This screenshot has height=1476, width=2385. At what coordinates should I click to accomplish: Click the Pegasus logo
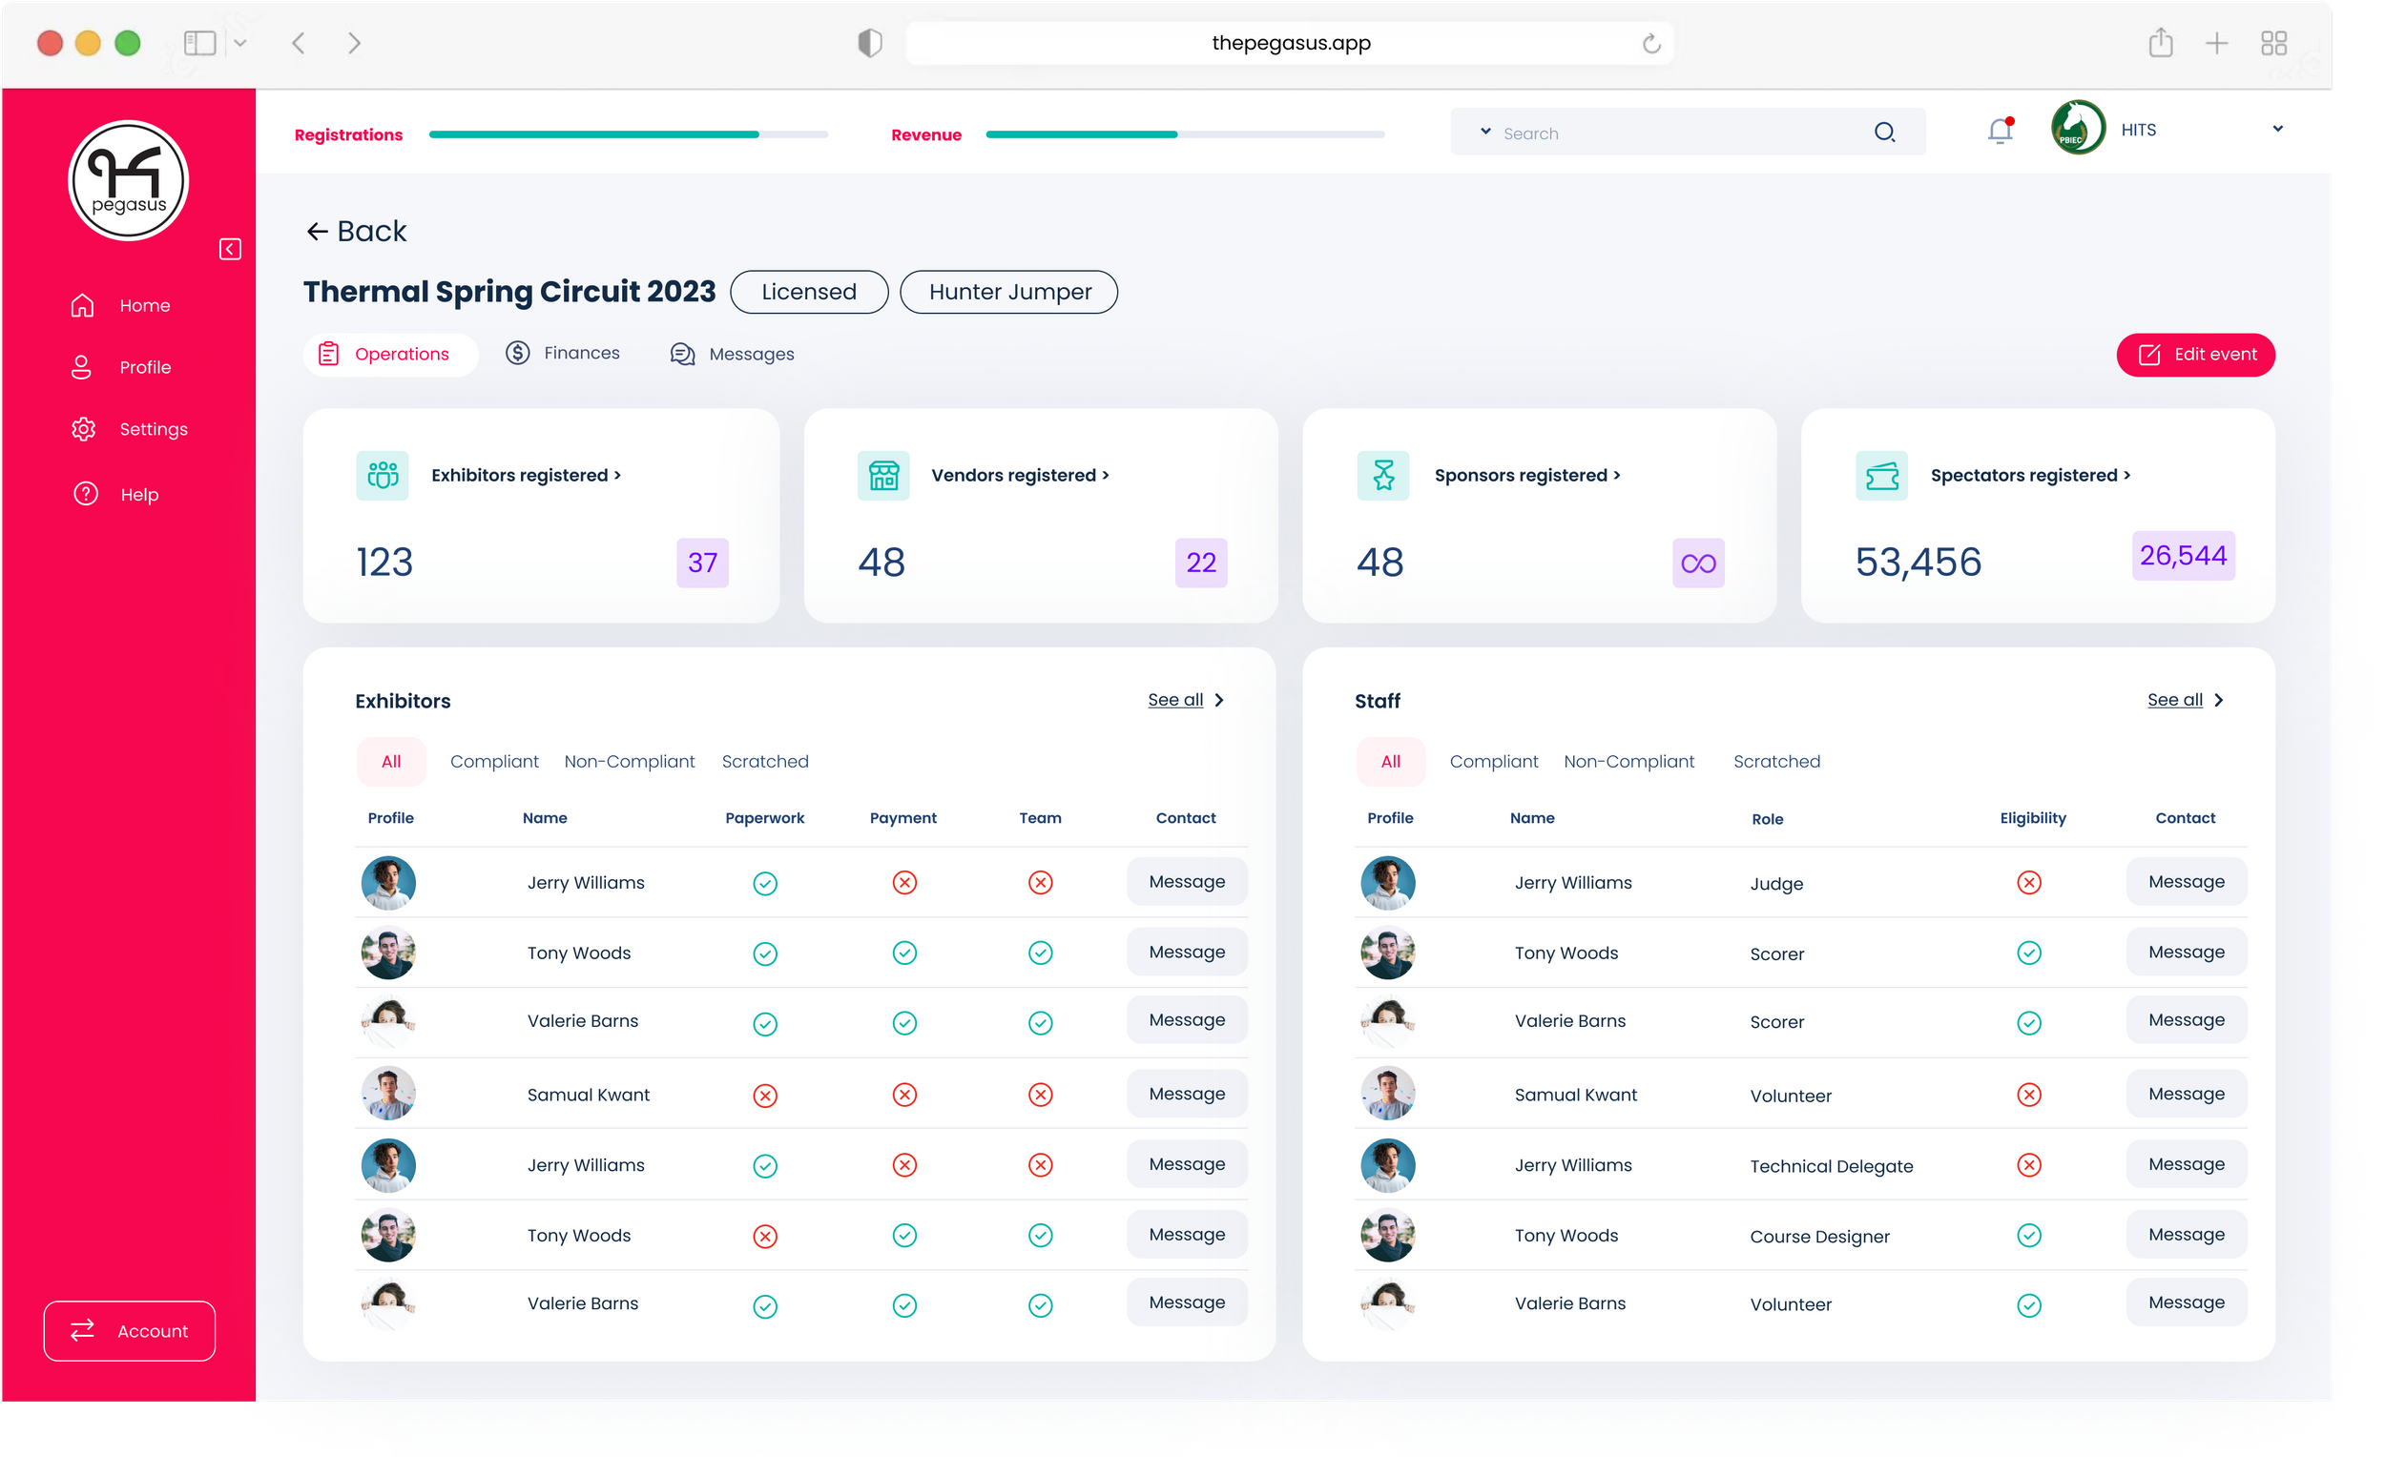pyautogui.click(x=128, y=180)
